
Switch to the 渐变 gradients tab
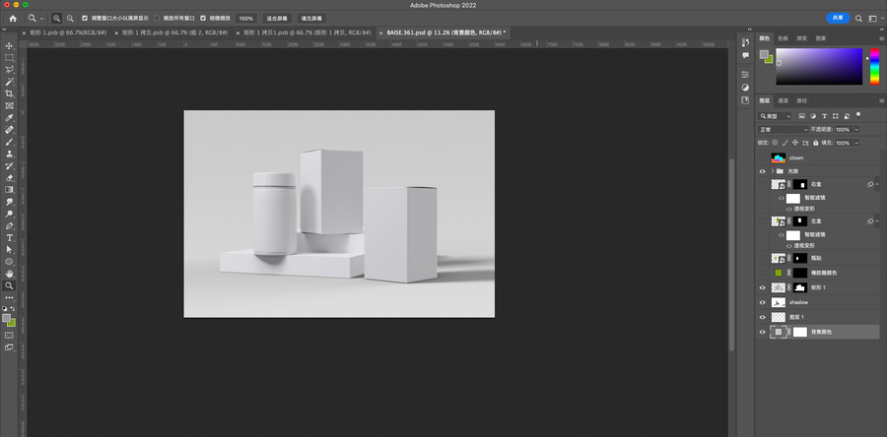801,38
